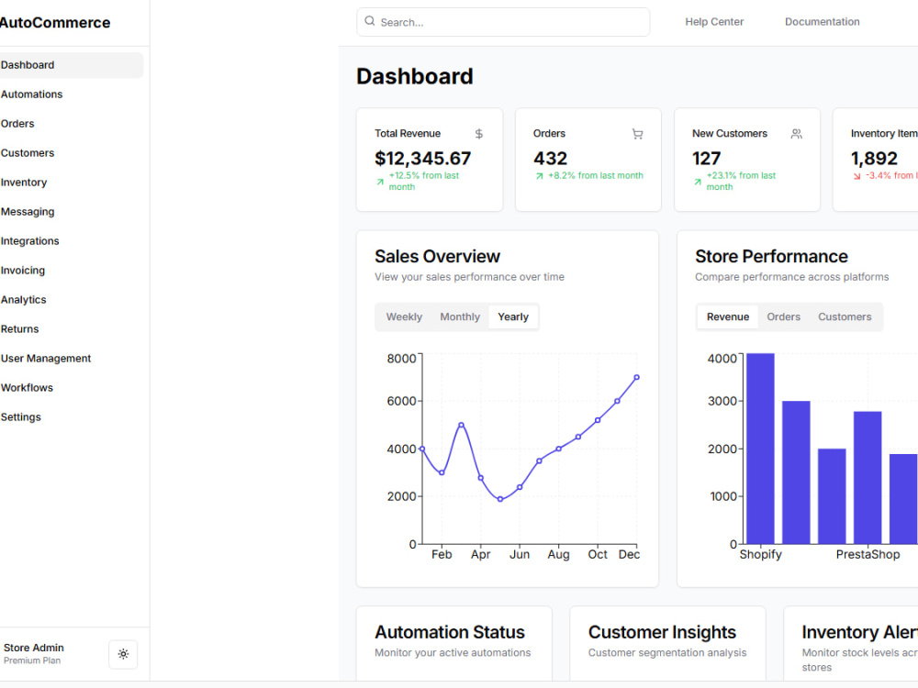918x688 pixels.
Task: Click the Store Performance heading
Action: pyautogui.click(x=771, y=256)
